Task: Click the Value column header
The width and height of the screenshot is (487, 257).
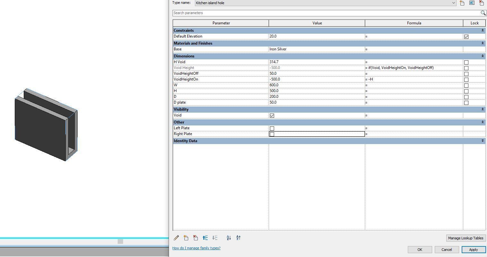Action: [x=317, y=23]
